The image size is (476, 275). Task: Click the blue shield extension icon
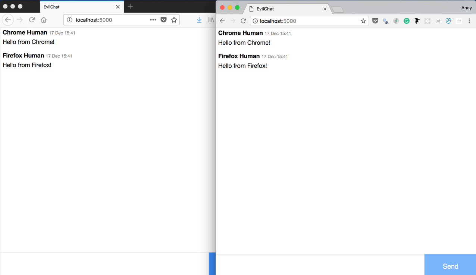click(x=448, y=21)
